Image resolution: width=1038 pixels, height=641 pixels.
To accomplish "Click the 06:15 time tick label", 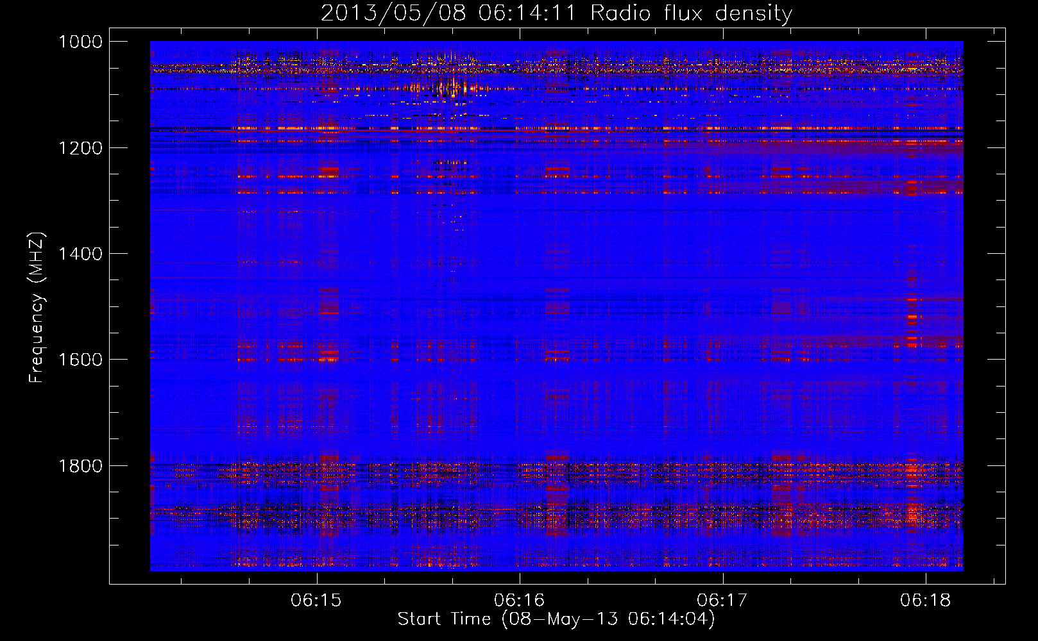I will [x=316, y=600].
